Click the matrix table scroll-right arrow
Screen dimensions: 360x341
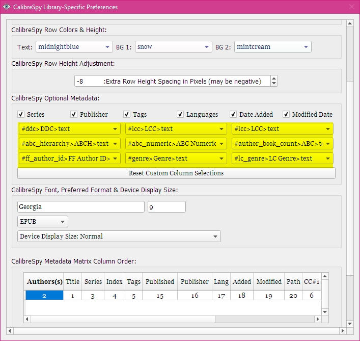pos(318,319)
